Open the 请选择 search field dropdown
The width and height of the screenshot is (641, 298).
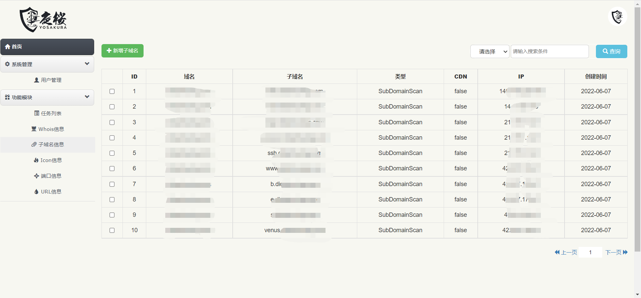(490, 51)
